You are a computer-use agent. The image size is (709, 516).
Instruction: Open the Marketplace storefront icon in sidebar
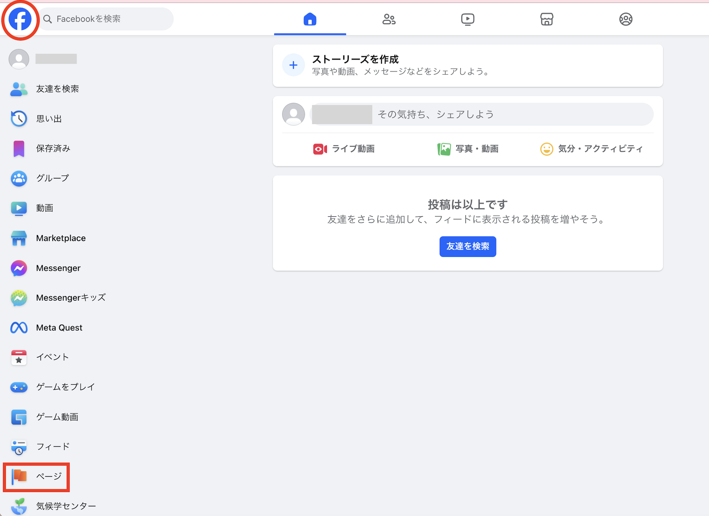tap(19, 238)
